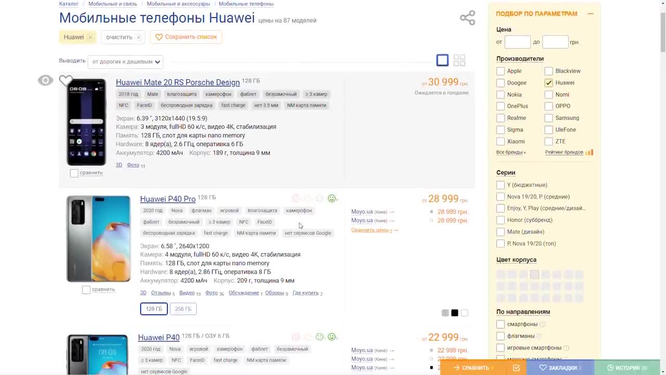Open Рейтинг брендов link

point(564,152)
